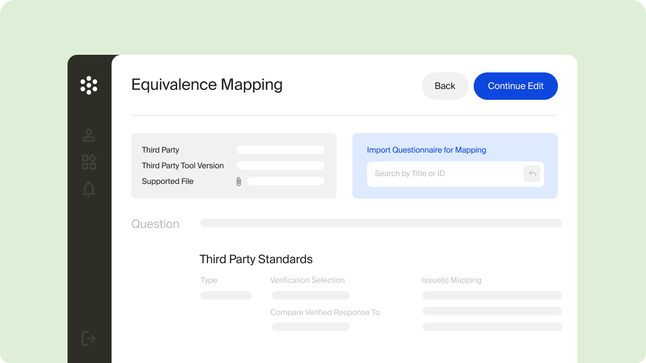Viewport: 646px width, 363px height.
Task: Click the dotted app logo in sidebar
Action: coord(89,85)
